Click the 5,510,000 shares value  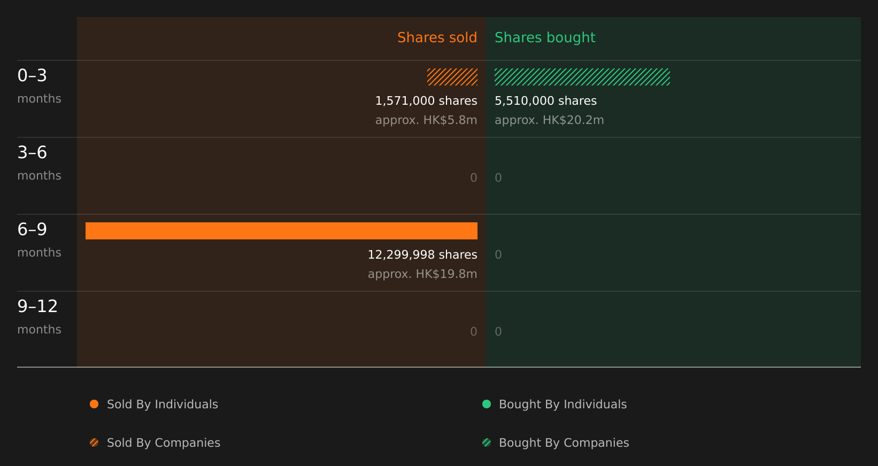pos(545,101)
